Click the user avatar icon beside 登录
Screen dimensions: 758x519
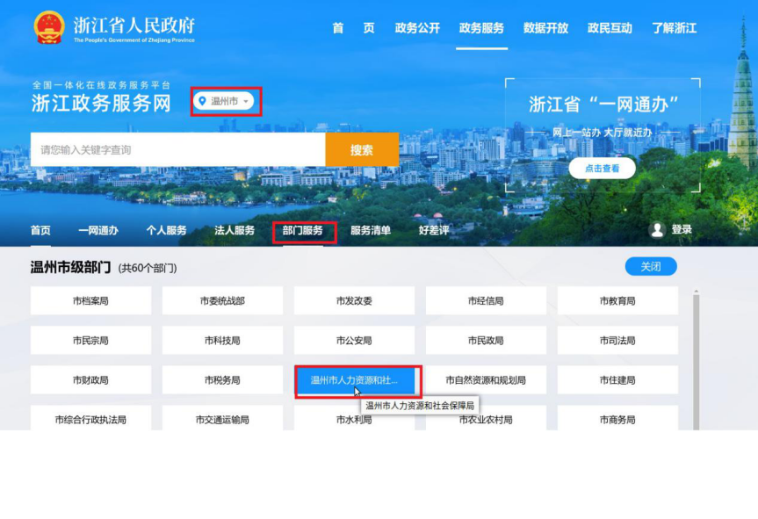coord(656,230)
